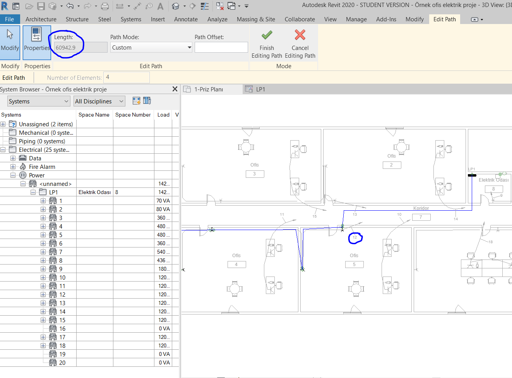The image size is (512, 378).
Task: Open the All Disciplines filter dropdown
Action: [99, 101]
